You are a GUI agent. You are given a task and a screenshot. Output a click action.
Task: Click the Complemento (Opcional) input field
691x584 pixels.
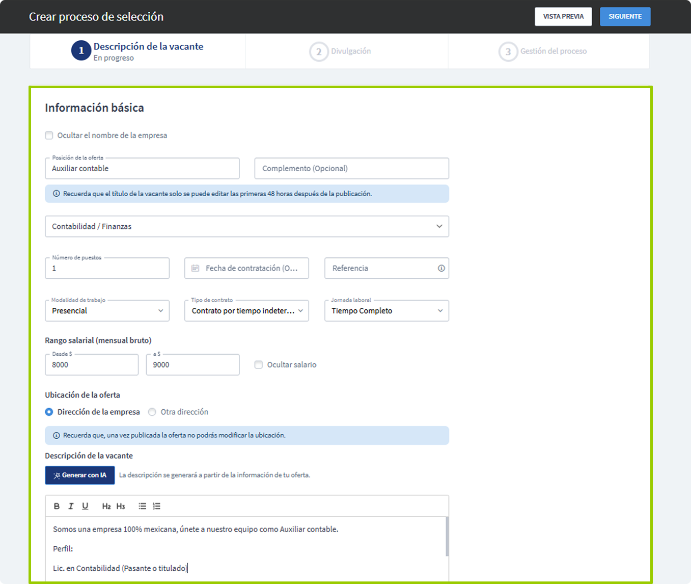(x=351, y=169)
